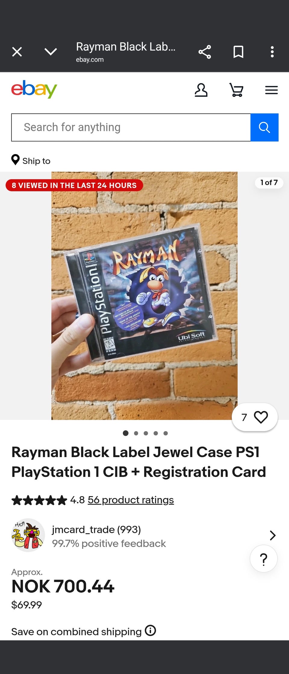Bookmark the page in the browser bar
This screenshot has width=289, height=674.
coord(238,52)
